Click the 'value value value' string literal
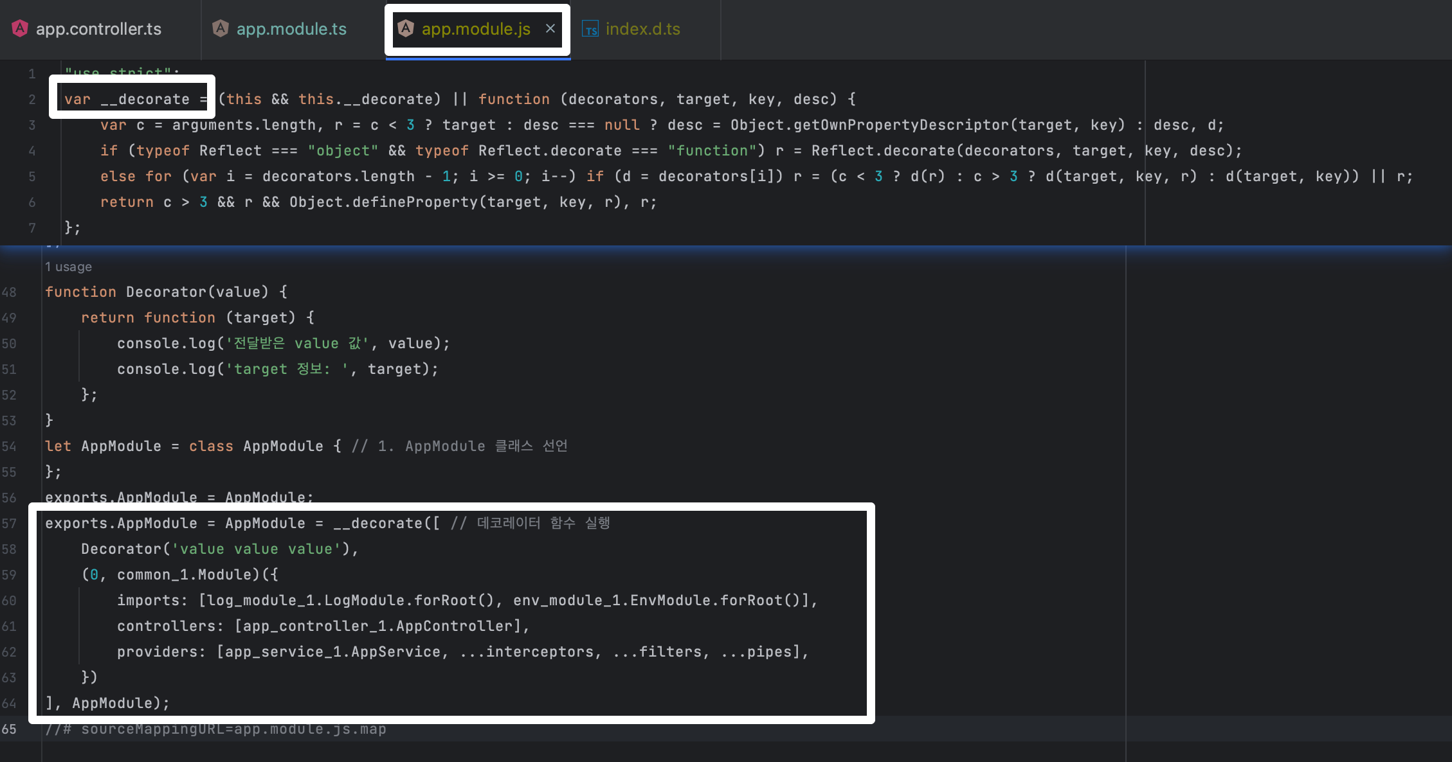 pos(256,549)
